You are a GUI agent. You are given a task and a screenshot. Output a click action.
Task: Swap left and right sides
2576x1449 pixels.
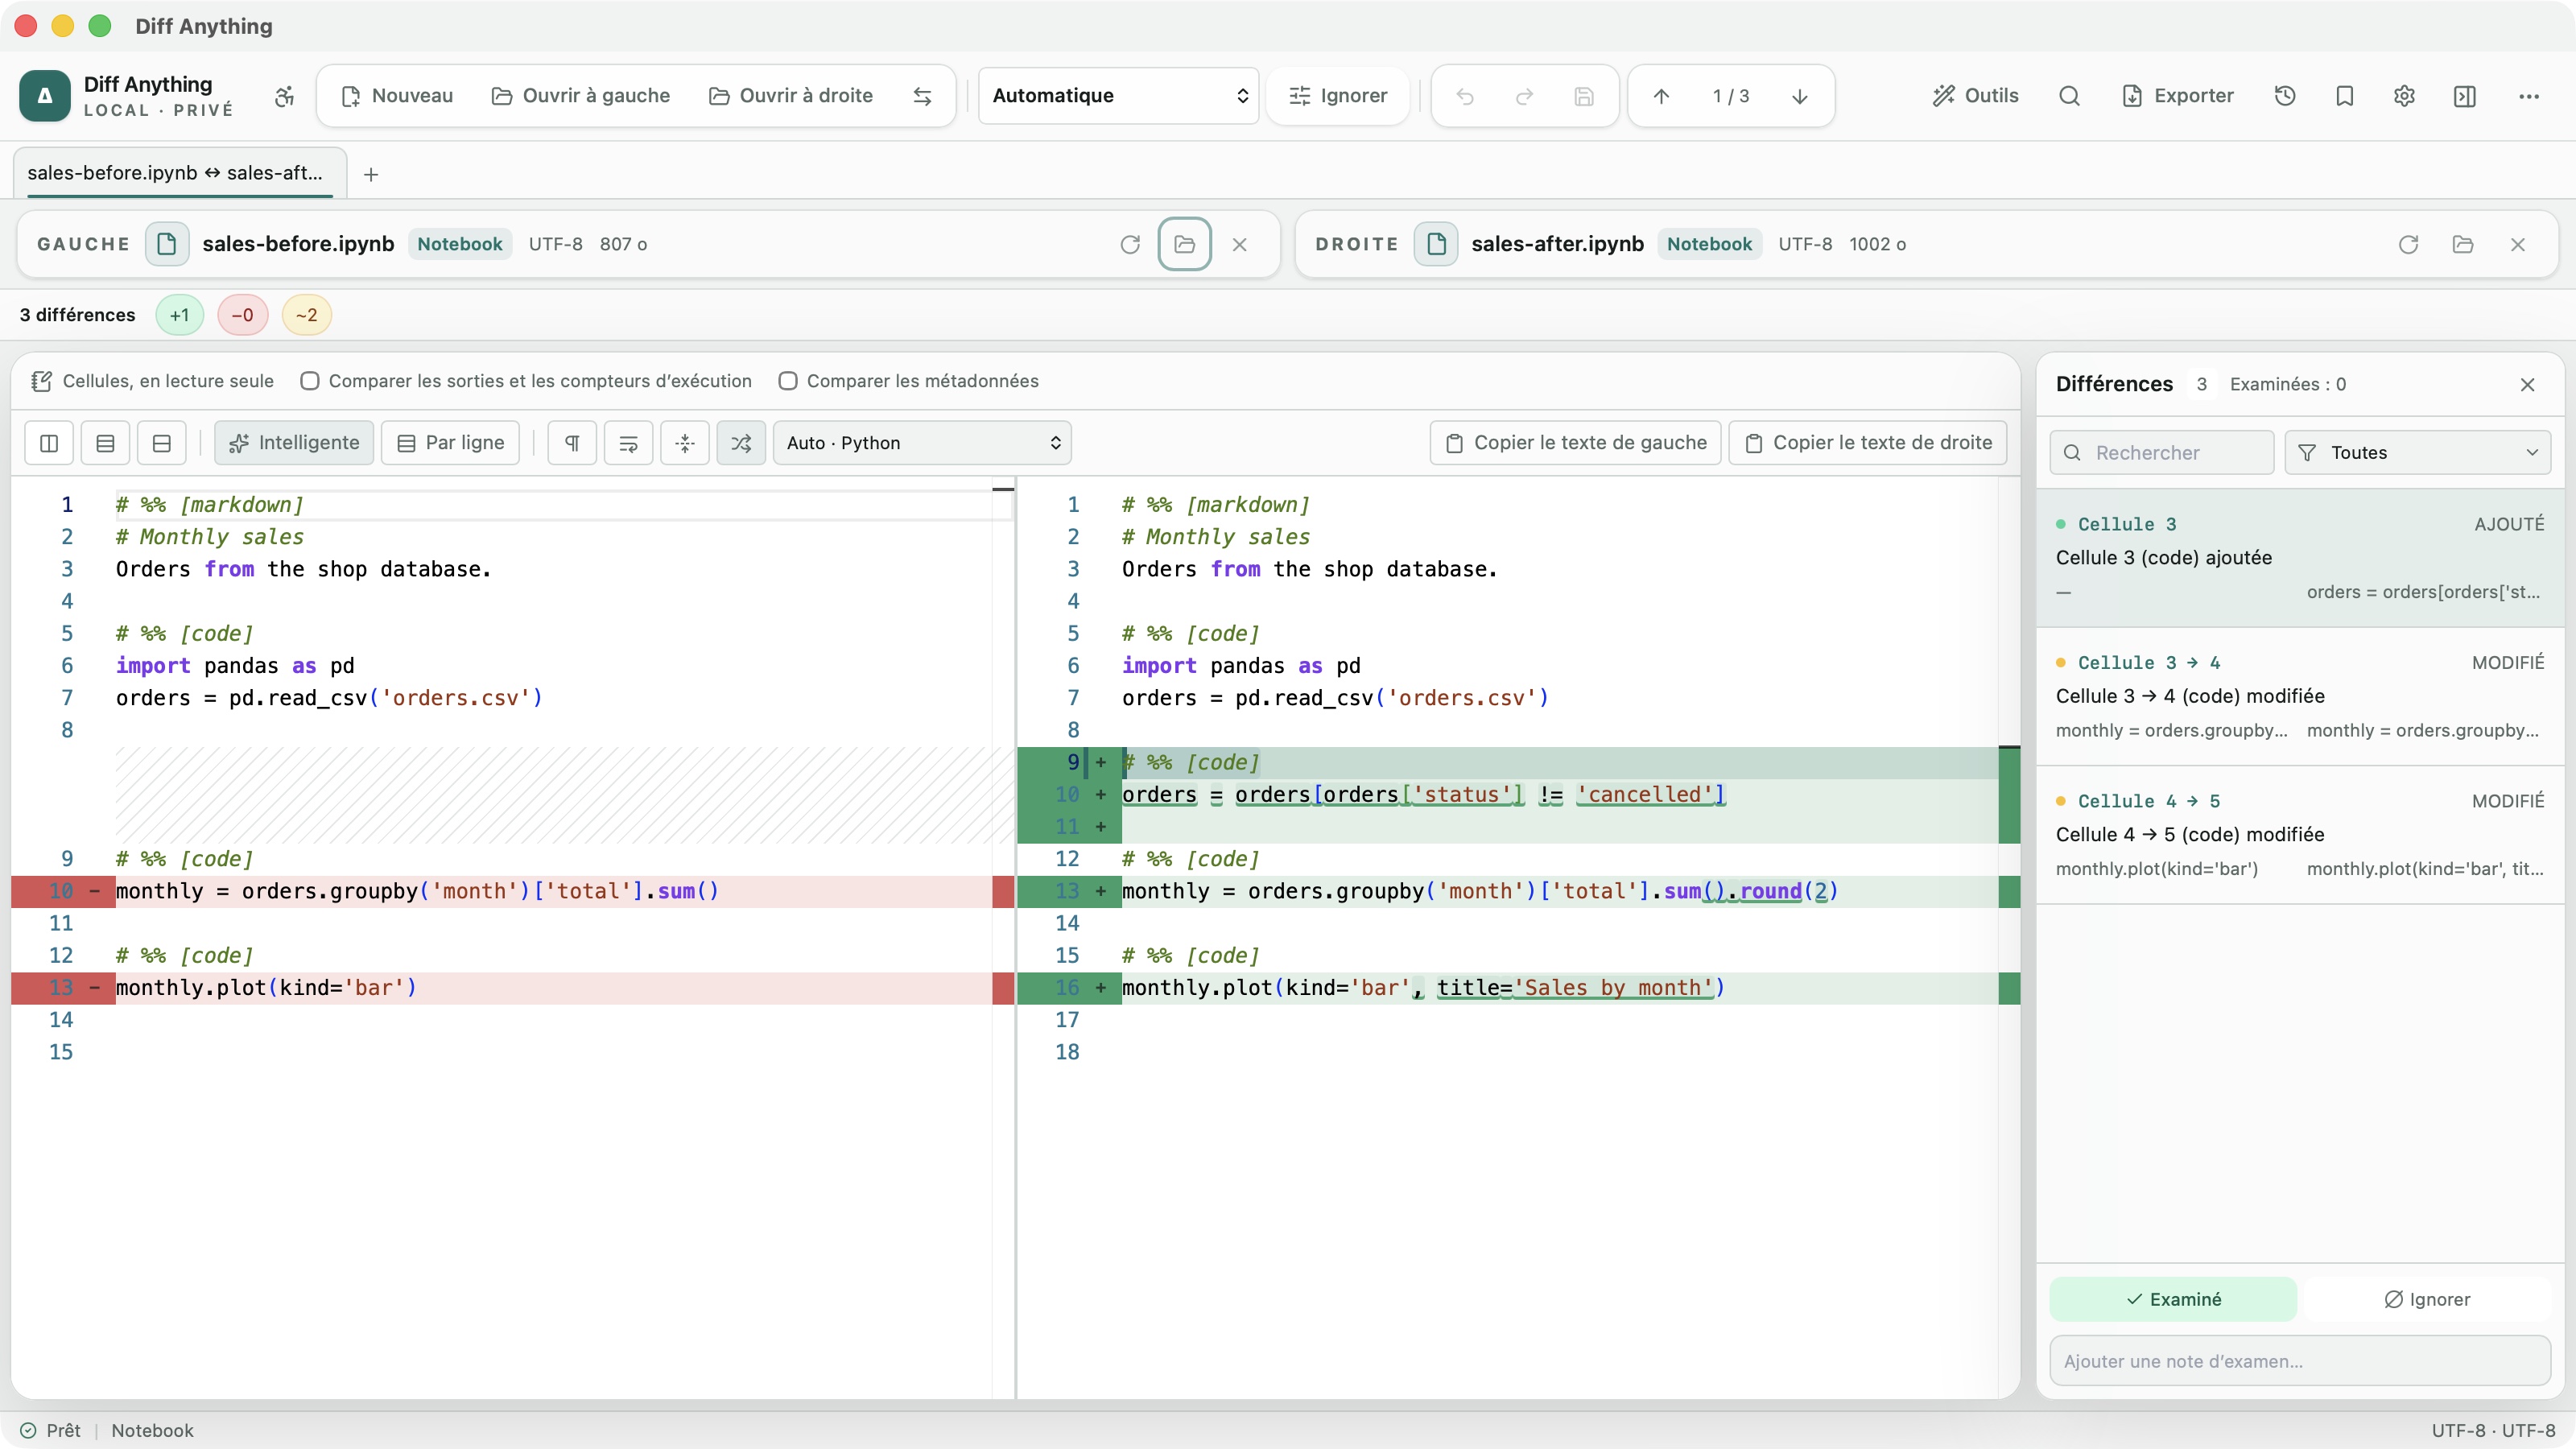[922, 96]
